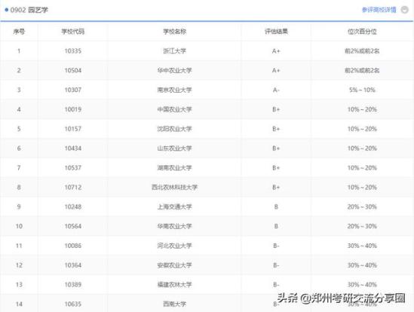The height and width of the screenshot is (312, 414).
Task: Click the A+ result for 华中农业大学
Action: [276, 71]
